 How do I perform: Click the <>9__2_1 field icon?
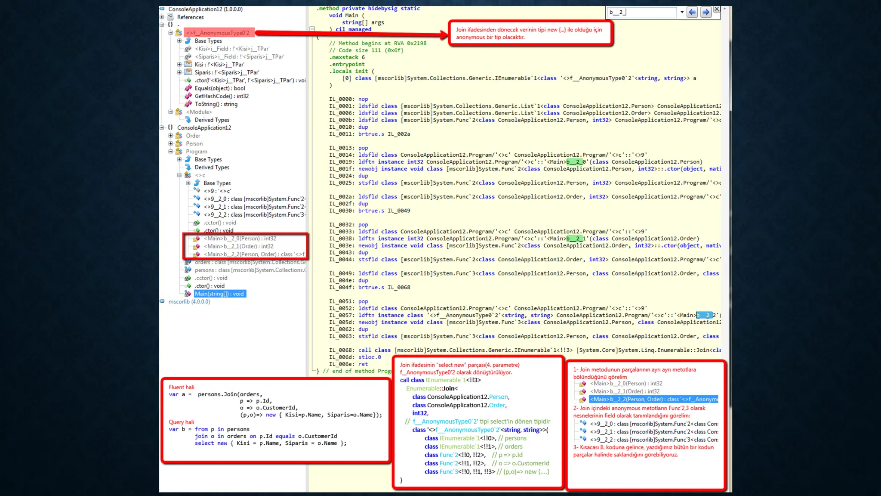click(197, 207)
